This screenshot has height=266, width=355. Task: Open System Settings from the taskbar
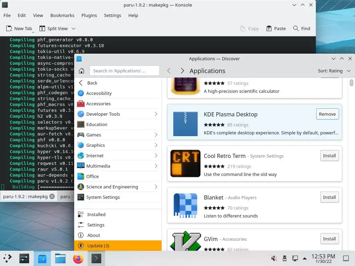coord(24,258)
